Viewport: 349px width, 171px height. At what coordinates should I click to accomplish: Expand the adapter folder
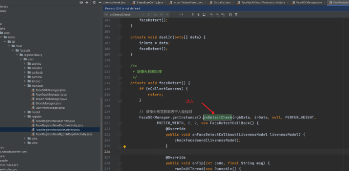[25, 68]
